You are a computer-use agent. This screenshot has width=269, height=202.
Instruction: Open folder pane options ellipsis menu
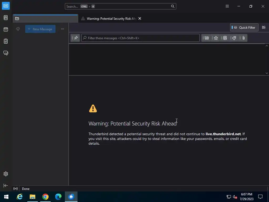63,29
